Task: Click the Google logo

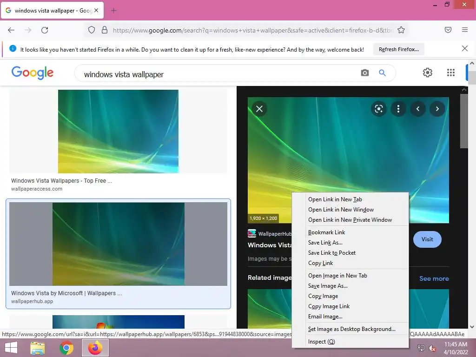Action: [x=33, y=73]
